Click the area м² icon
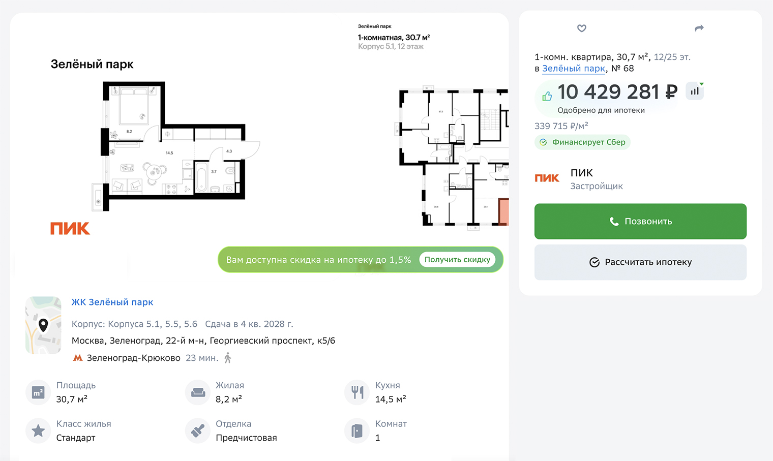This screenshot has height=461, width=773. point(38,392)
